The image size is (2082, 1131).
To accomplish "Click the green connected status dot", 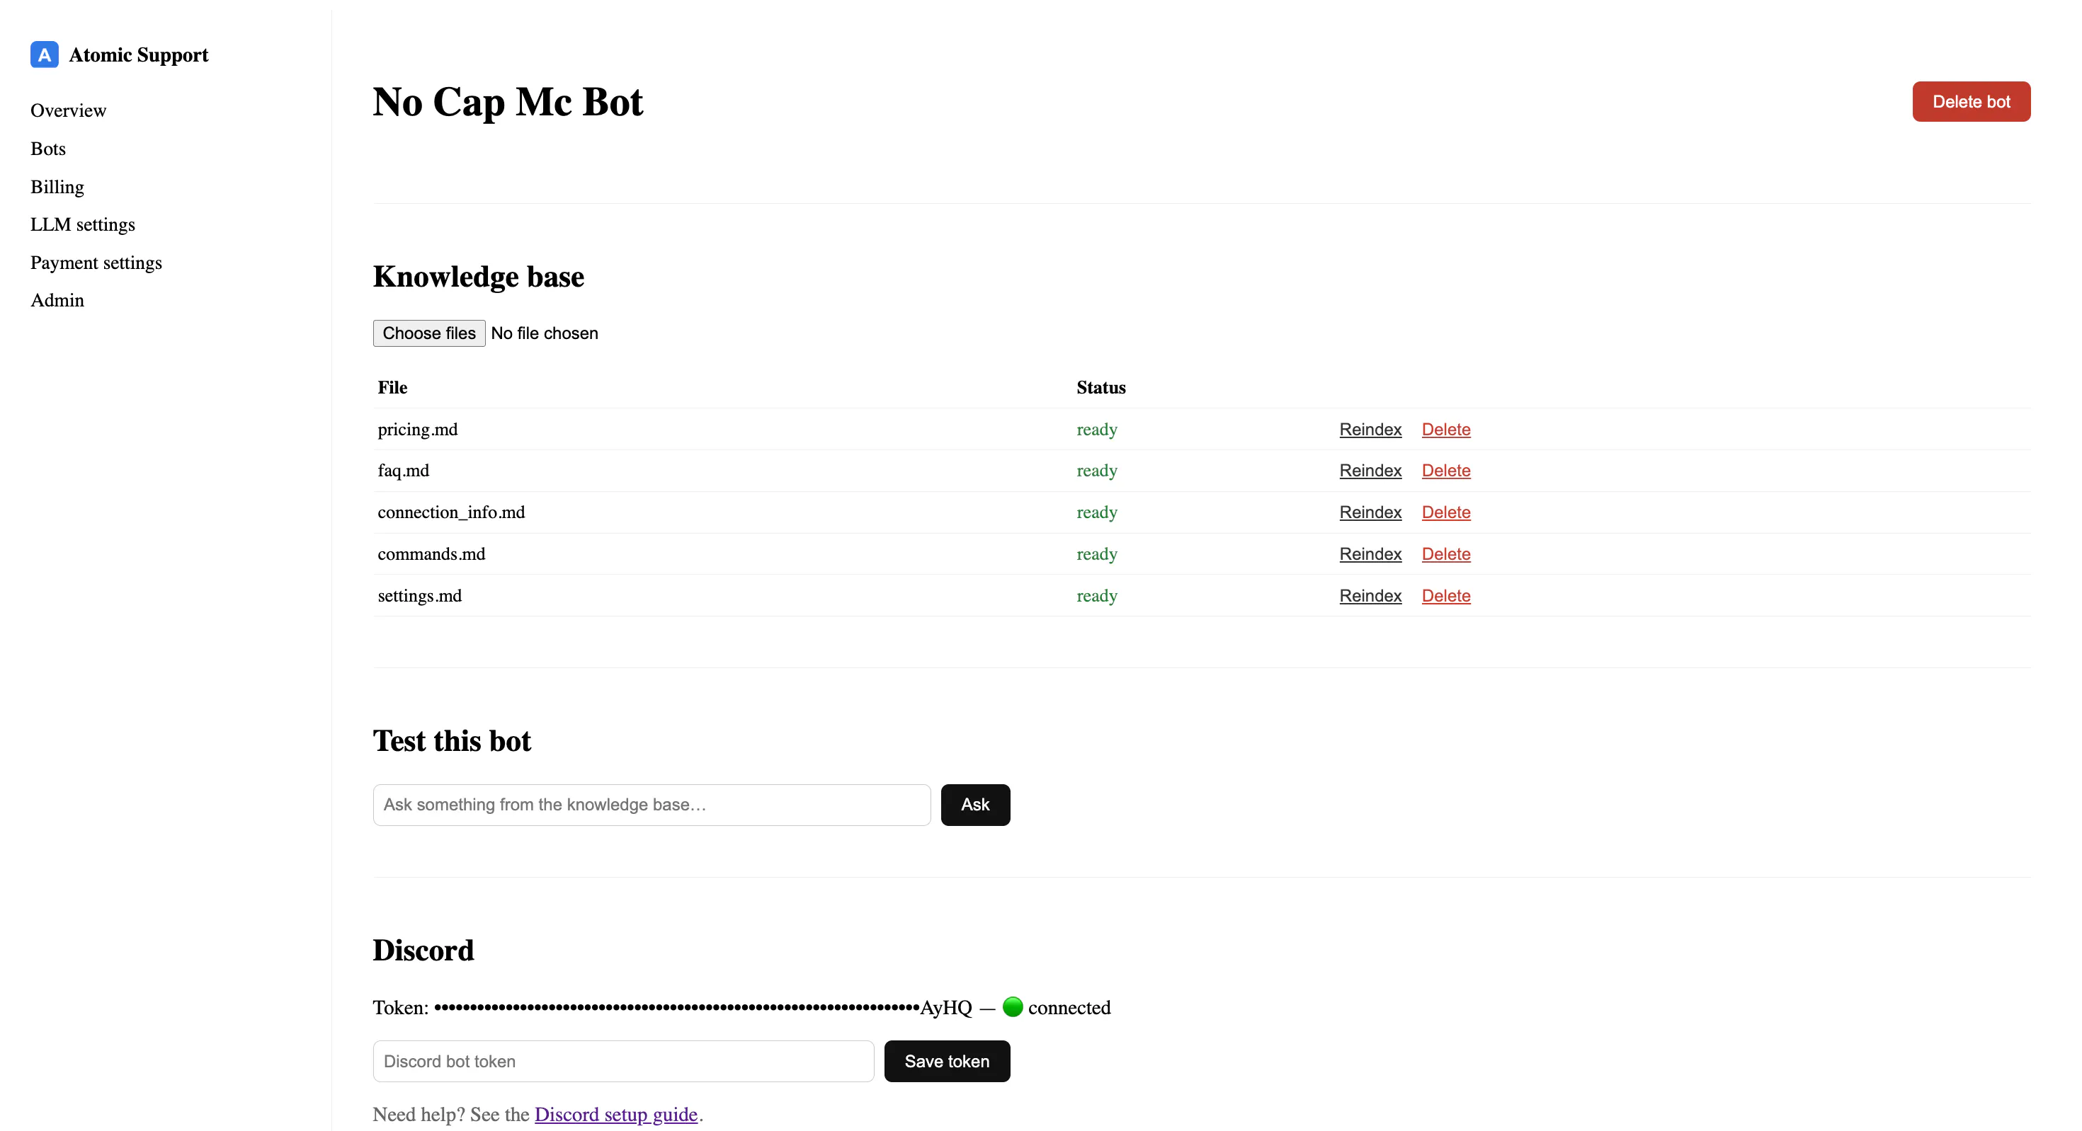I will point(1013,1006).
